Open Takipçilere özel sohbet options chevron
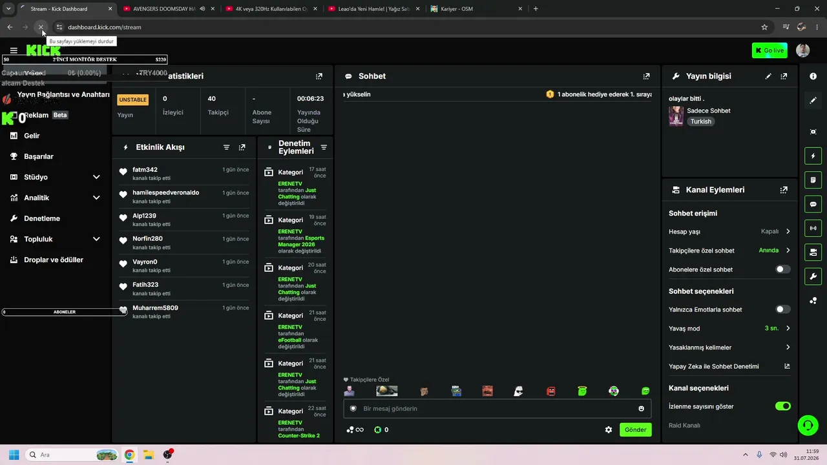Viewport: 827px width, 465px height. coord(788,251)
